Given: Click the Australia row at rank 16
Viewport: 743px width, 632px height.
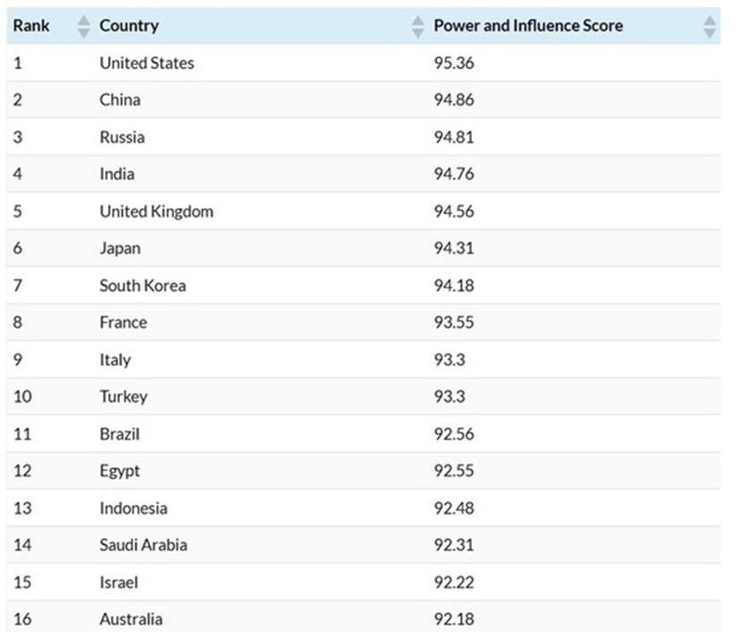Looking at the screenshot, I should pyautogui.click(x=132, y=619).
